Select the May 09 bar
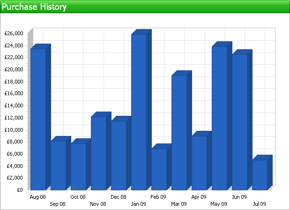This screenshot has width=290, height=210. pyautogui.click(x=219, y=118)
